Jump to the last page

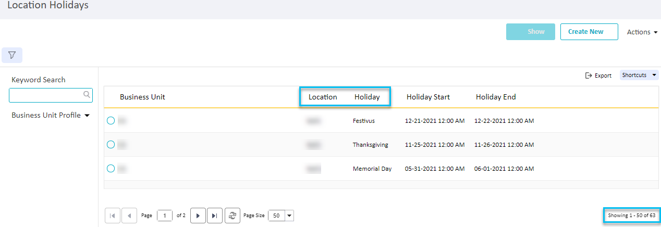(x=215, y=216)
